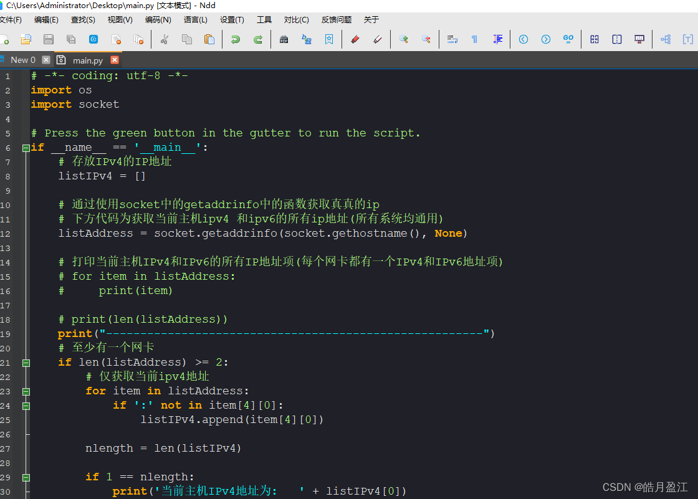Open Find with the binoculars icon
Viewport: 698px width, 499px height.
(x=284, y=39)
